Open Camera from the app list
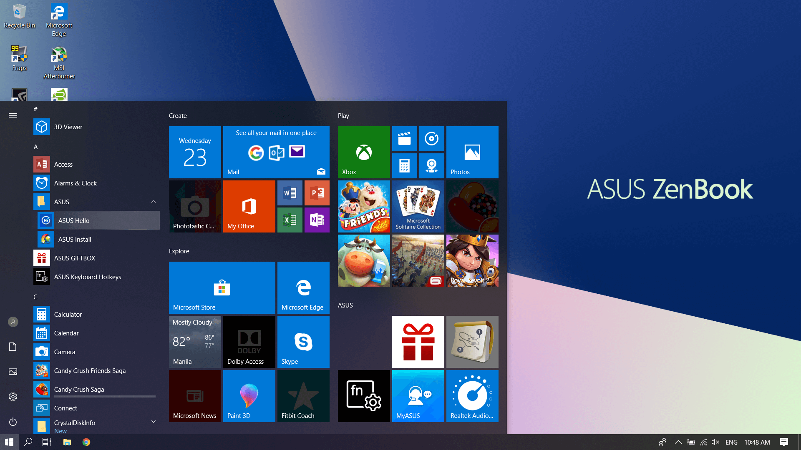Viewport: 801px width, 450px height. point(96,352)
